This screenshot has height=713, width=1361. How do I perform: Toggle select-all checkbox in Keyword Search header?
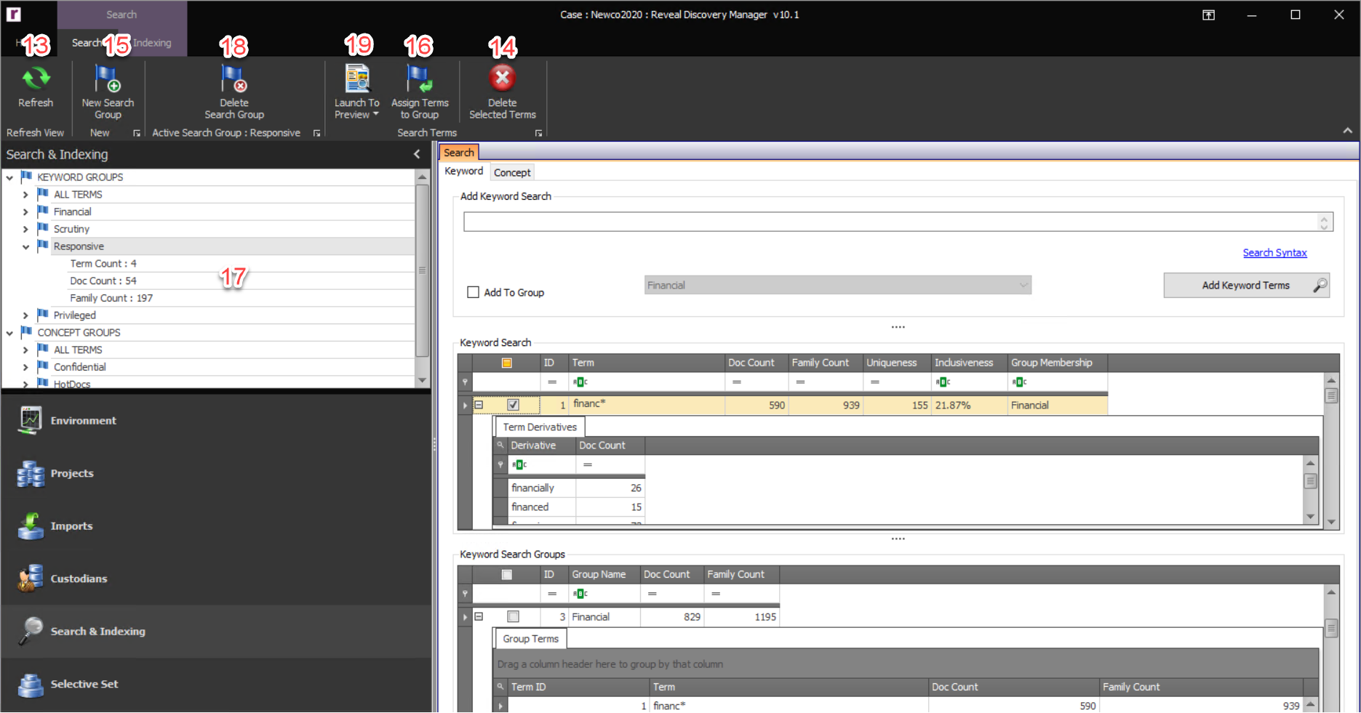(507, 363)
